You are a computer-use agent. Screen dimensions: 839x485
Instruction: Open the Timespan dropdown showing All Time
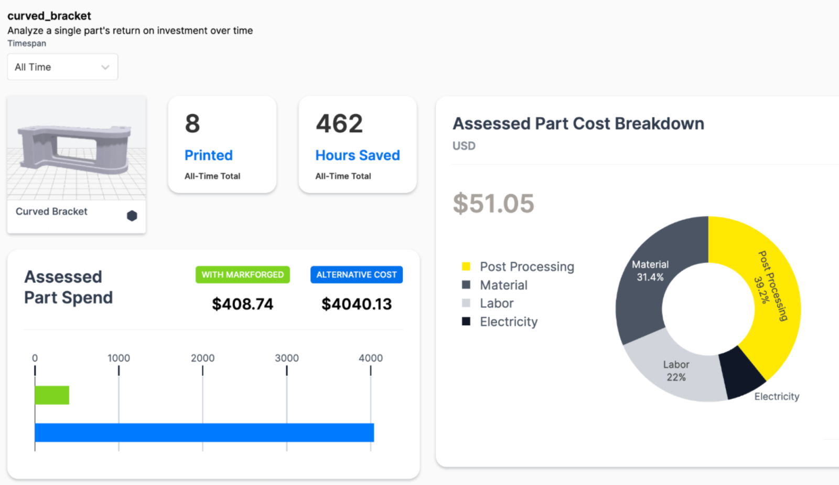point(62,67)
